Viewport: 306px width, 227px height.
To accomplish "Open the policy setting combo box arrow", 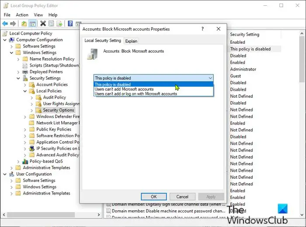I will coord(210,78).
